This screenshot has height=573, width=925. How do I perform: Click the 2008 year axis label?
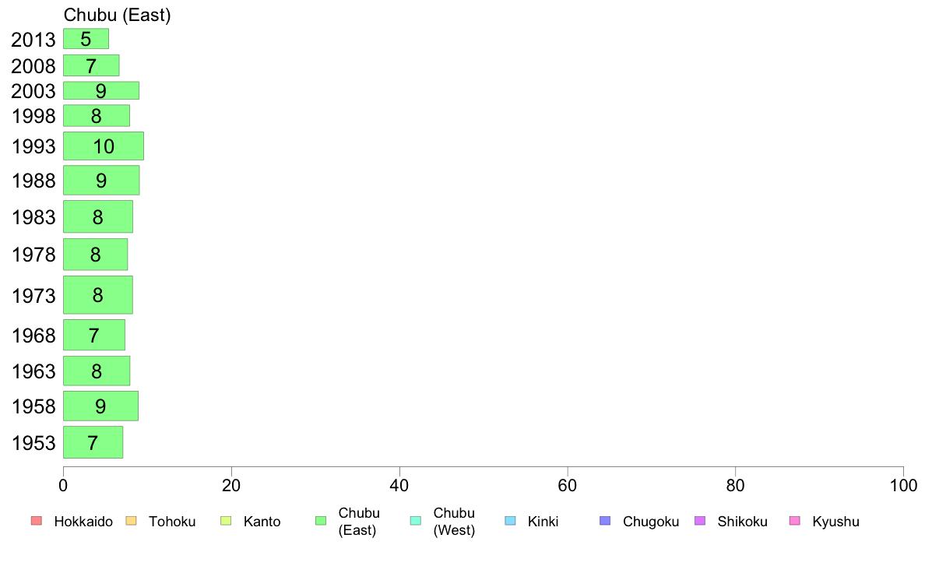(x=33, y=66)
